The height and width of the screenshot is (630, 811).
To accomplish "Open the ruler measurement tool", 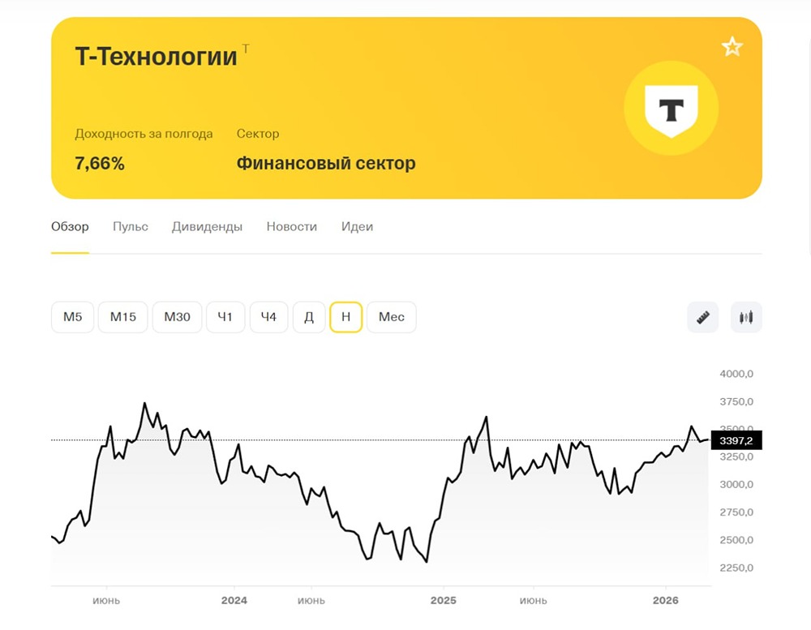I will (x=702, y=317).
